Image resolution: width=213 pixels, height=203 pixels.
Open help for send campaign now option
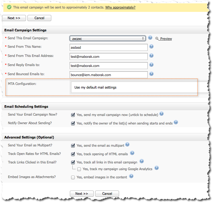(161, 114)
